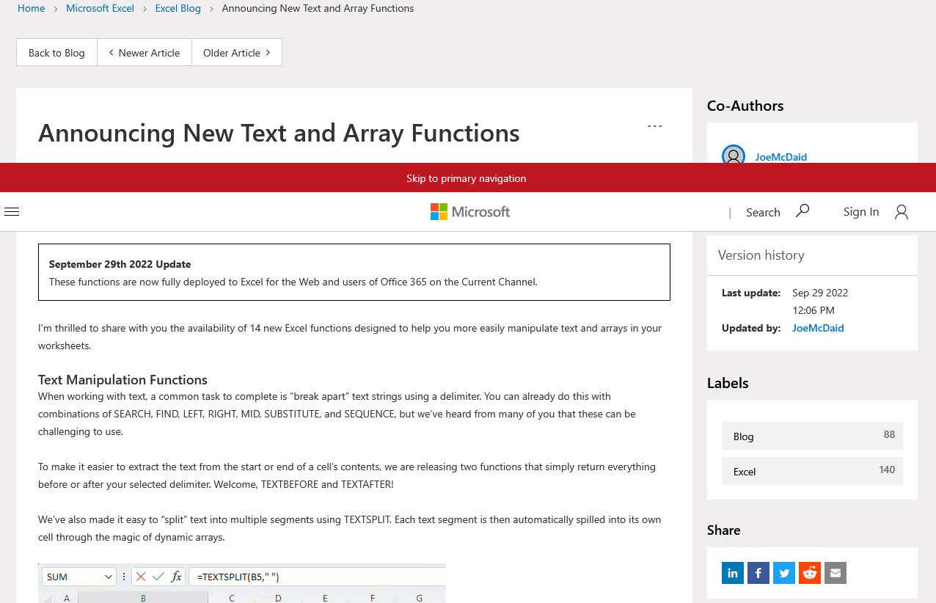
Task: Click the green checkmark in formula bar
Action: (x=158, y=577)
